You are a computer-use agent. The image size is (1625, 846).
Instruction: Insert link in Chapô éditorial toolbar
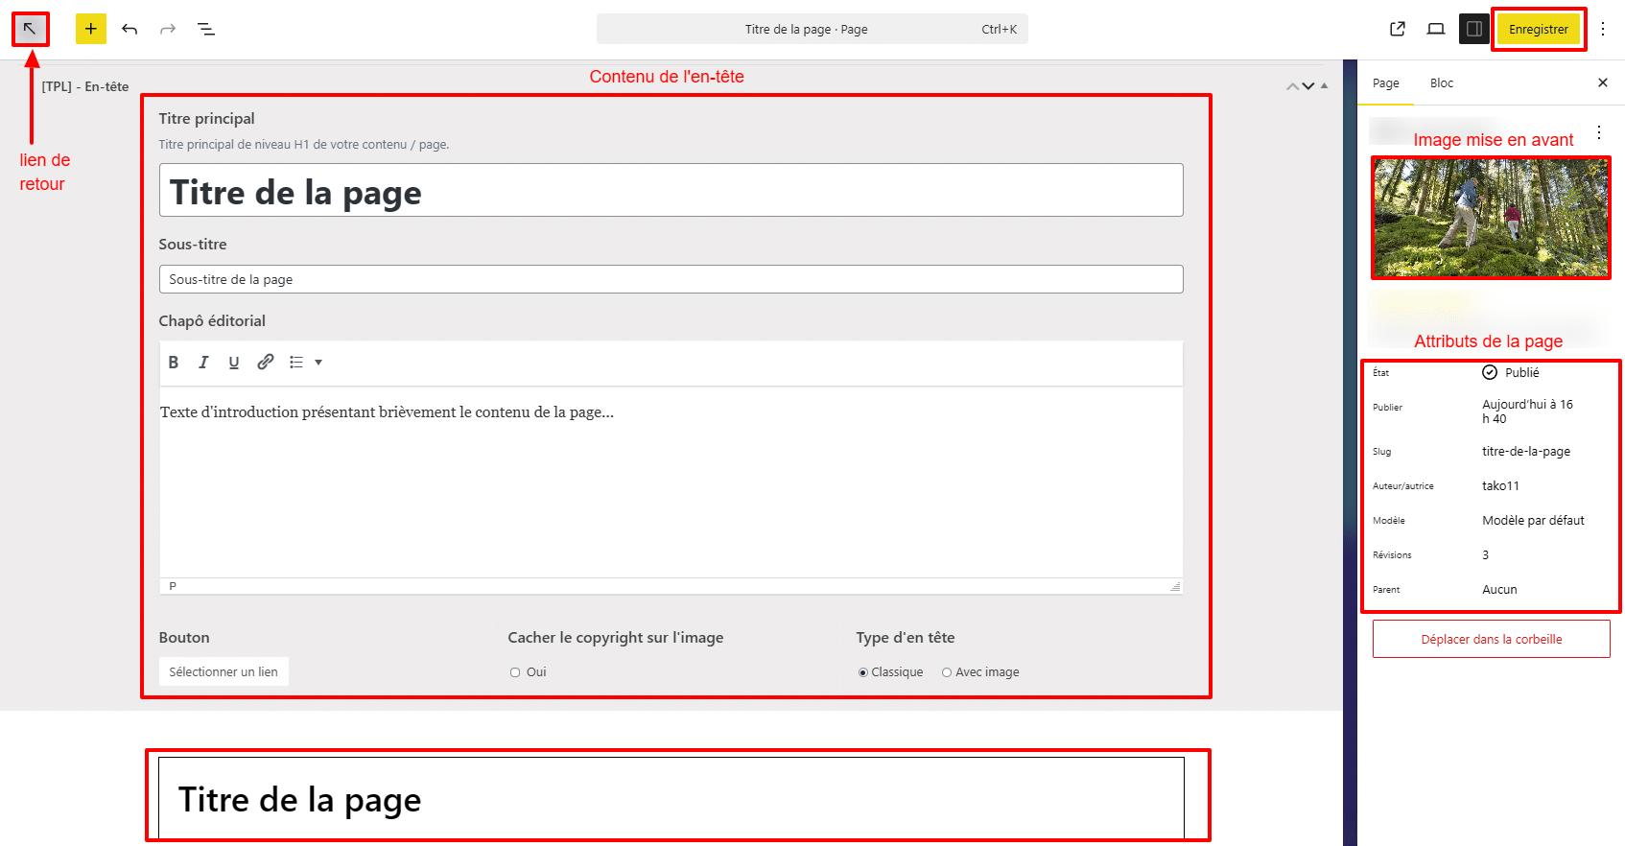[266, 363]
